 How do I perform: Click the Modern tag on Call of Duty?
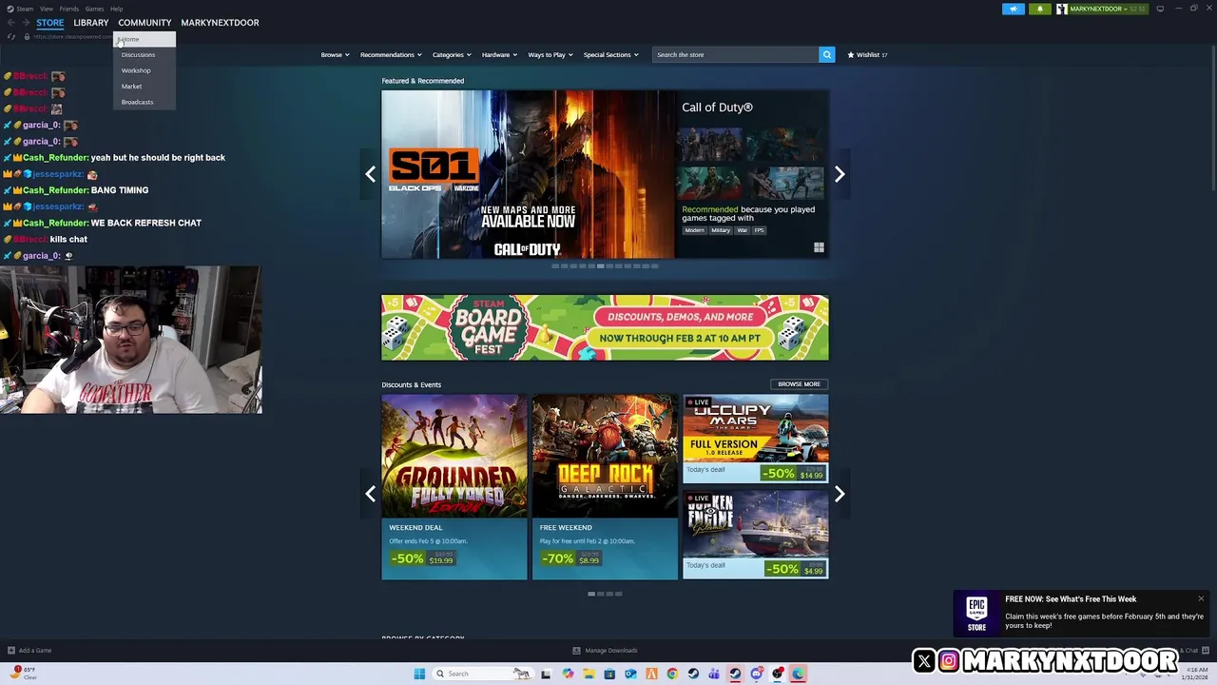[694, 230]
